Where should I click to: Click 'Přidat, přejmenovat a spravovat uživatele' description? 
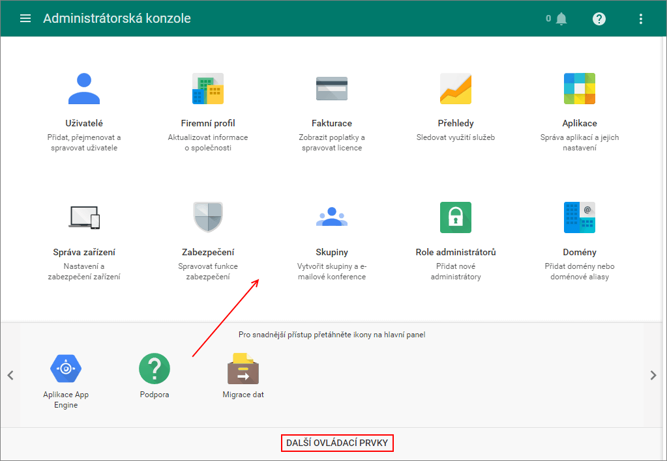[x=84, y=143]
